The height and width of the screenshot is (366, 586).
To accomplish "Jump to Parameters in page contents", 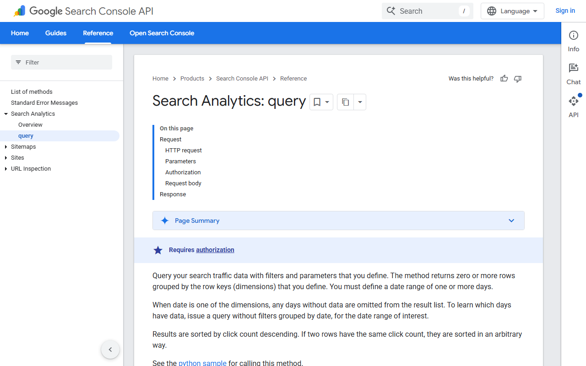I will 180,161.
